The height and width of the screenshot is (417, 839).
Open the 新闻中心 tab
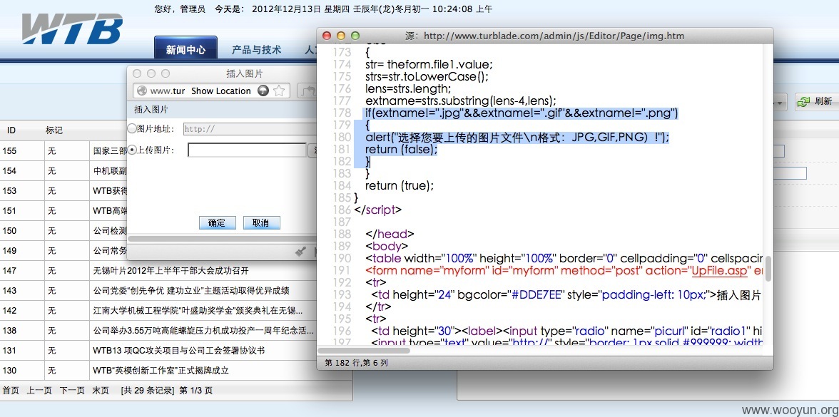click(185, 50)
